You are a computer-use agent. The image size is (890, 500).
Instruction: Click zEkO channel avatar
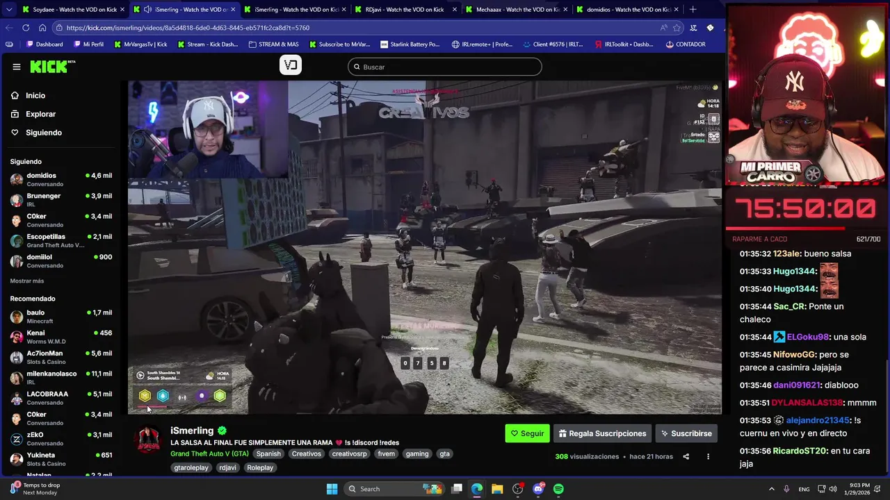pyautogui.click(x=17, y=439)
